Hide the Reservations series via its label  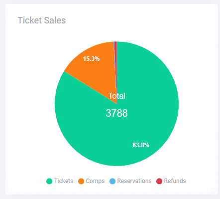[x=134, y=181]
